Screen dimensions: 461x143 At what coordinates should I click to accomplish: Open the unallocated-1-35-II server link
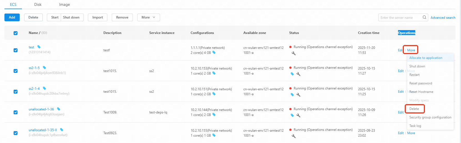coord(43,130)
